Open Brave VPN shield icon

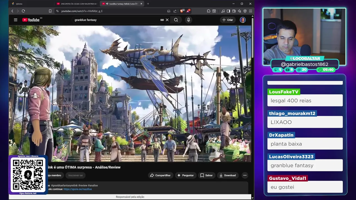pos(245,11)
